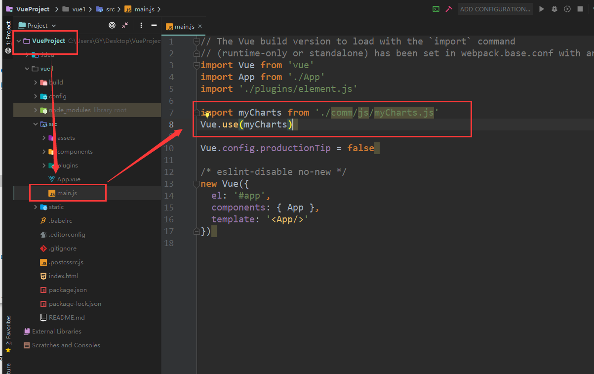Select .editorconfig file in tree

pos(67,235)
